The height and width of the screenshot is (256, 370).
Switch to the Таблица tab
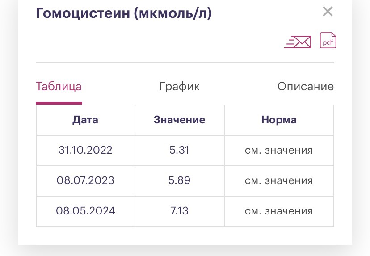[59, 86]
